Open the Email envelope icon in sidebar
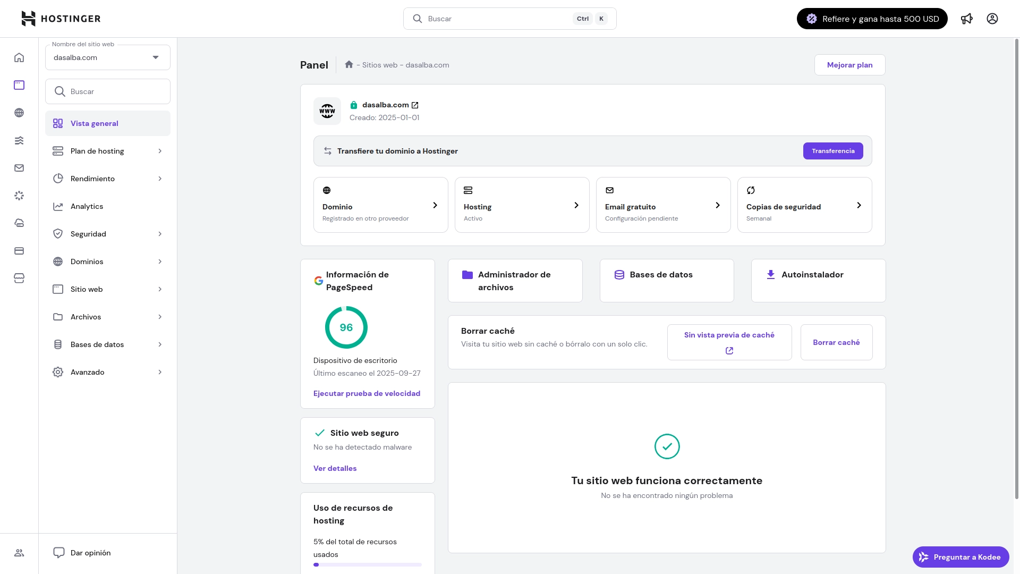The width and height of the screenshot is (1020, 574). (19, 168)
